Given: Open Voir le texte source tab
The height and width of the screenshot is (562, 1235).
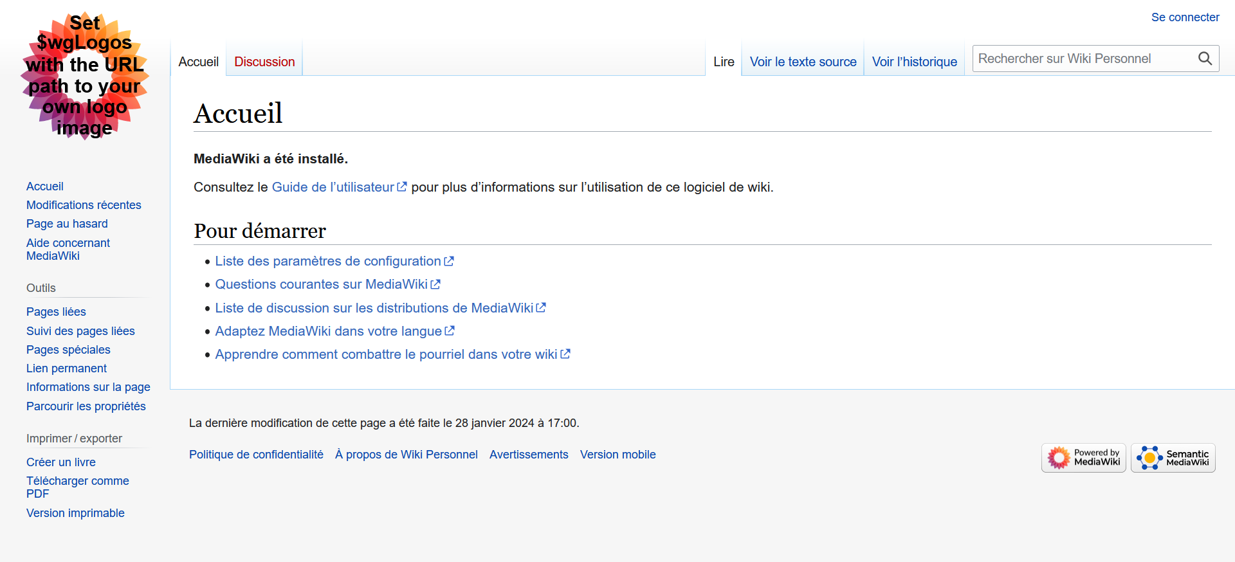Looking at the screenshot, I should click(803, 62).
